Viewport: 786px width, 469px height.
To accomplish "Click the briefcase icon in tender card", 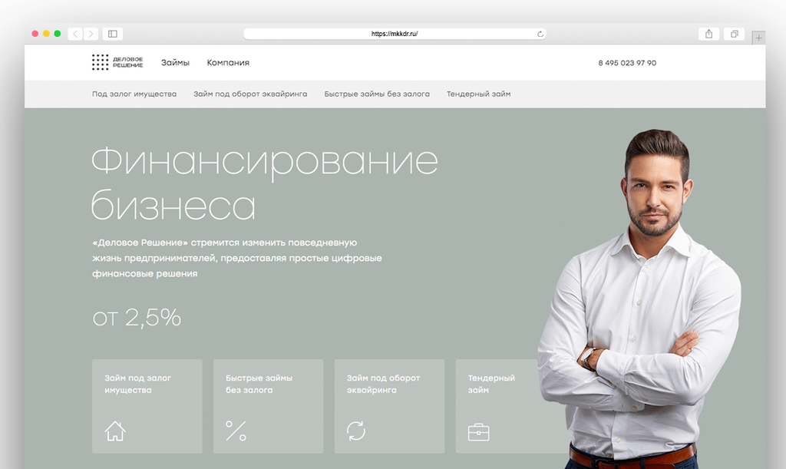I will [478, 432].
